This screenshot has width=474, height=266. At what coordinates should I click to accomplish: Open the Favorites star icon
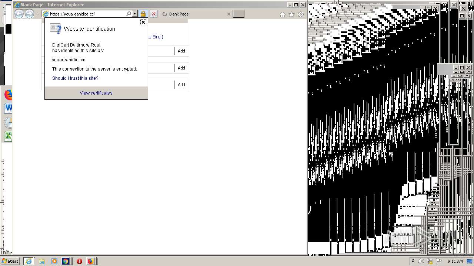click(x=291, y=14)
